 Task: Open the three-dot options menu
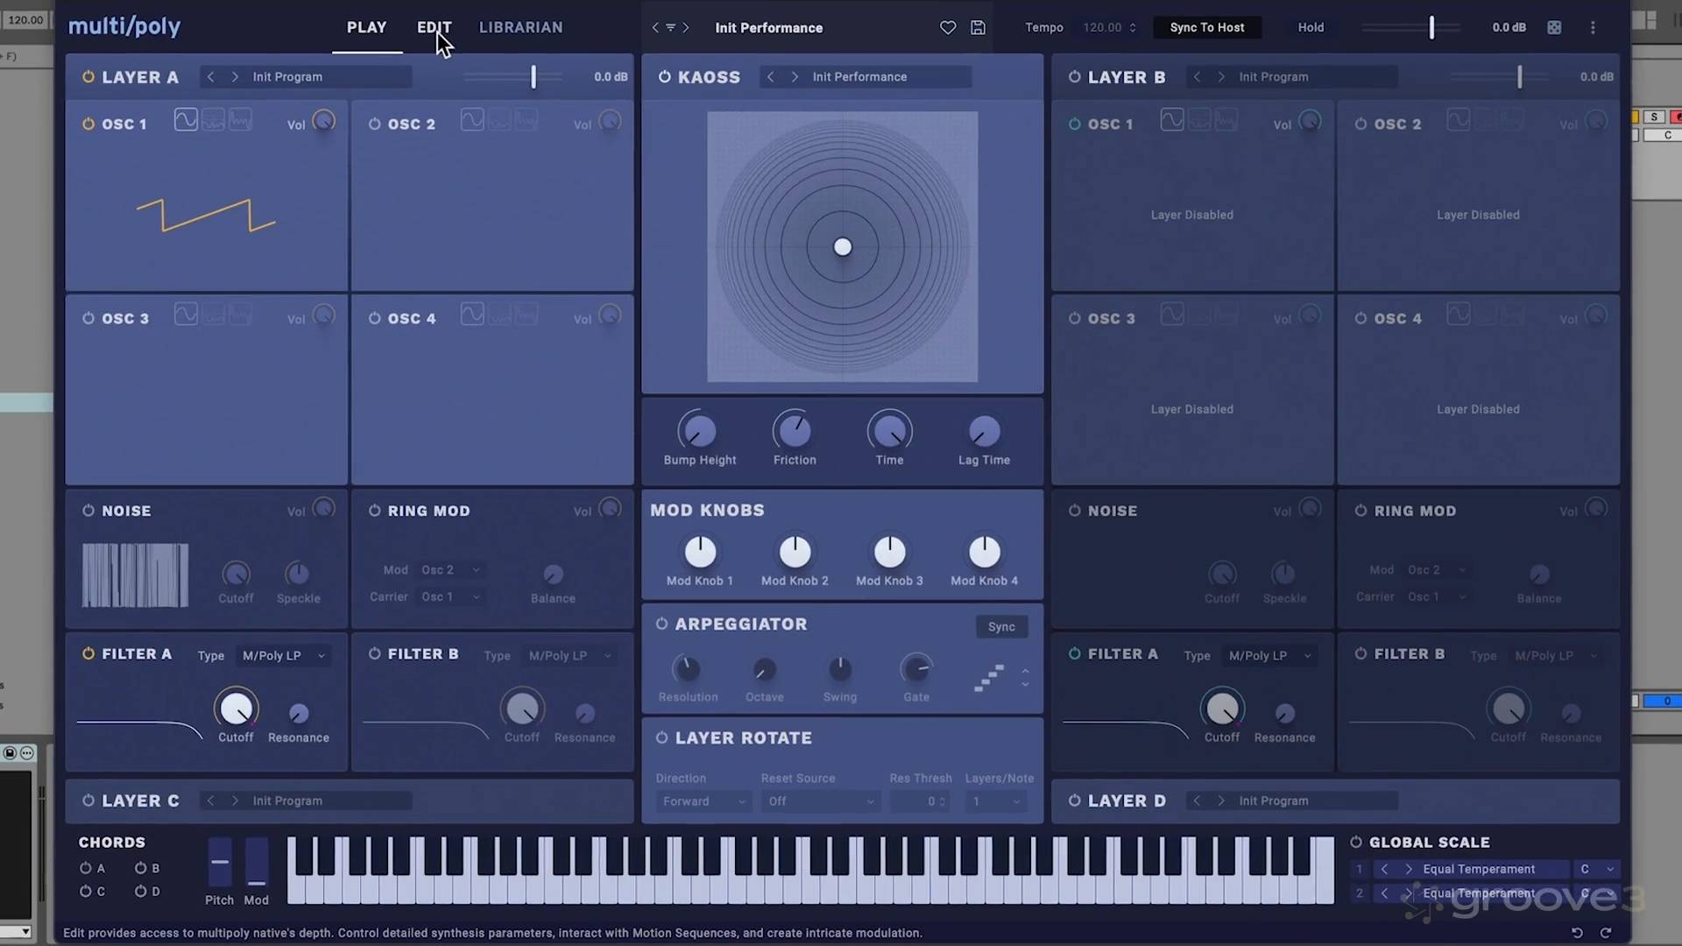tap(1593, 27)
